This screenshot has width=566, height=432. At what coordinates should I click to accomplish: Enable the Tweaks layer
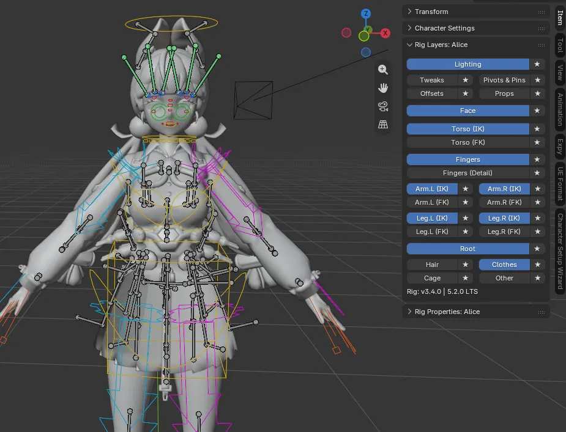tap(432, 80)
